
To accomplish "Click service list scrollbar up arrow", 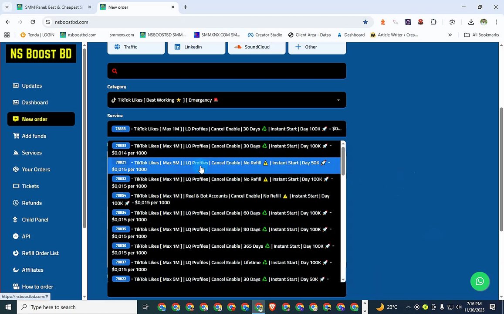I will point(343,143).
